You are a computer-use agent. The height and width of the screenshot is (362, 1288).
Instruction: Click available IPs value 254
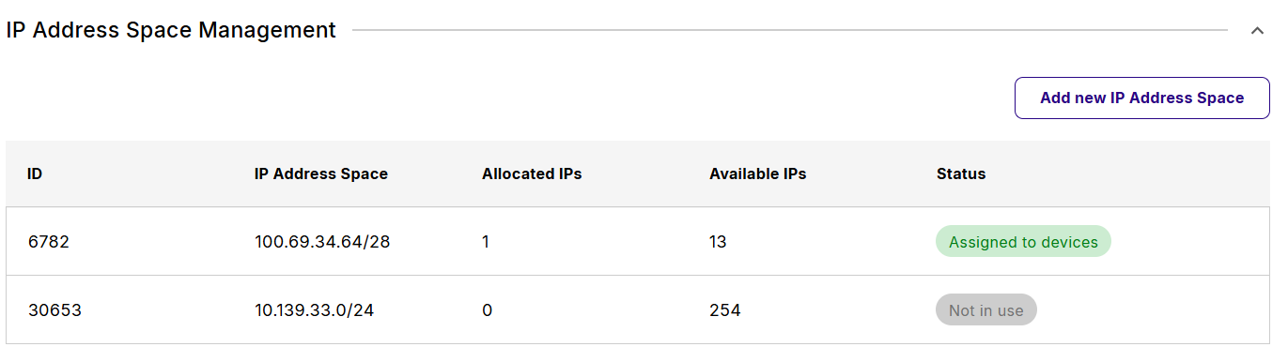point(725,310)
